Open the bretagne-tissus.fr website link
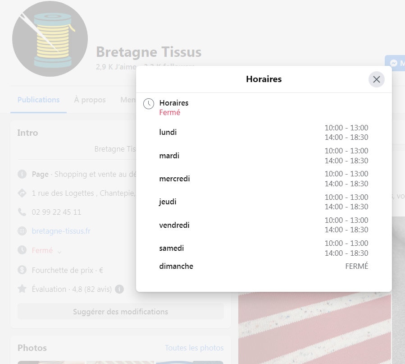The image size is (405, 364). click(61, 231)
